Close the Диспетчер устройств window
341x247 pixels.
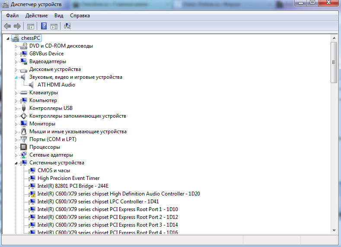tap(328, 3)
